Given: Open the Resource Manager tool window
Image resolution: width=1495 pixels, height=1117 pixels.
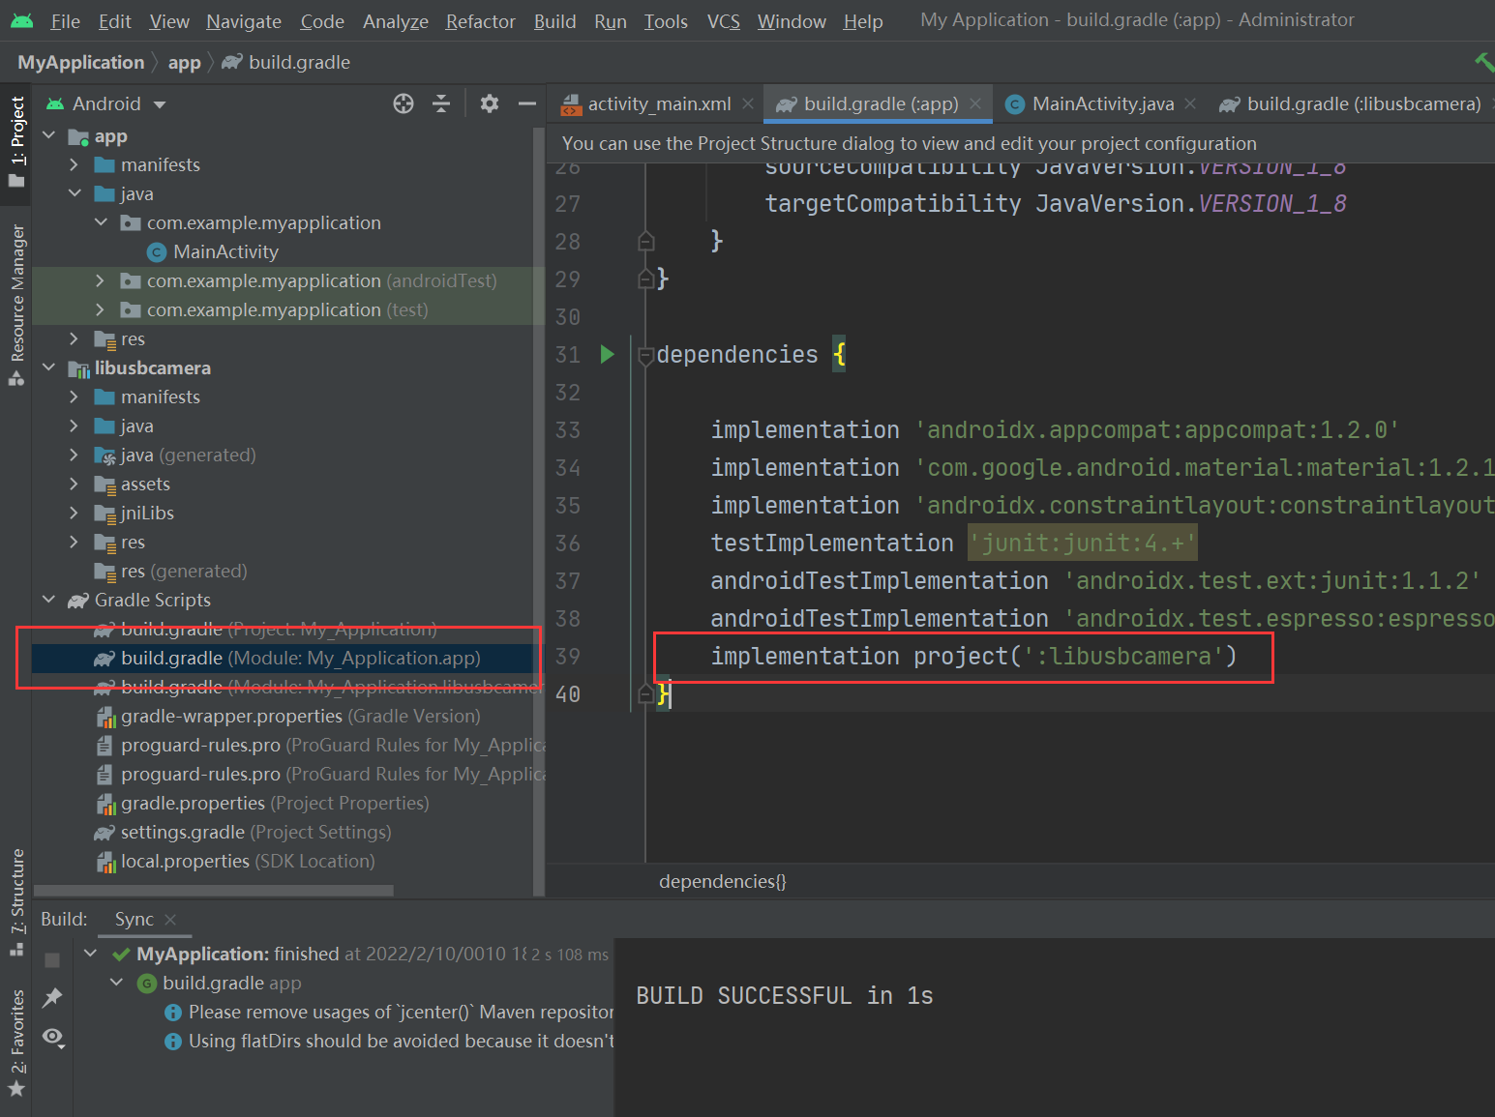Looking at the screenshot, I should (x=16, y=306).
